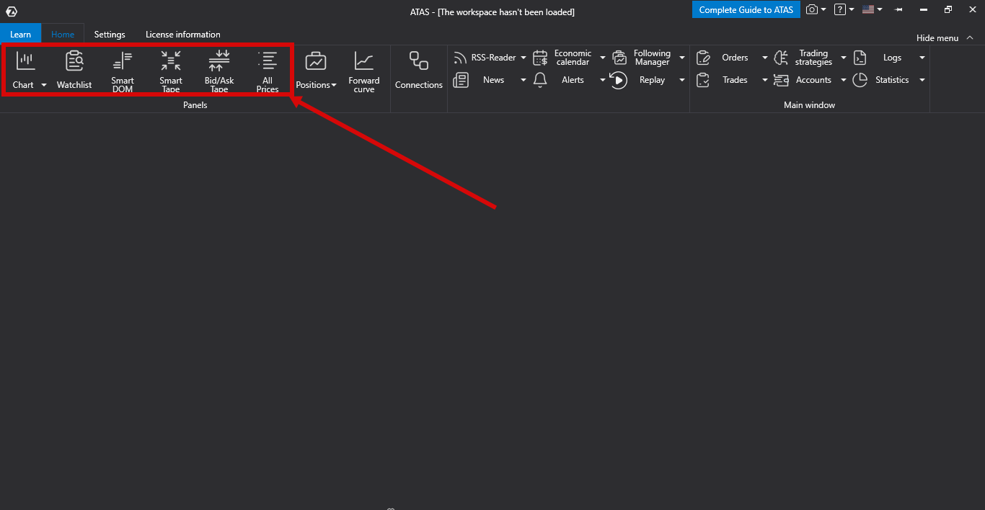Expand the language flag dropdown arrow
The height and width of the screenshot is (510, 985).
[880, 10]
